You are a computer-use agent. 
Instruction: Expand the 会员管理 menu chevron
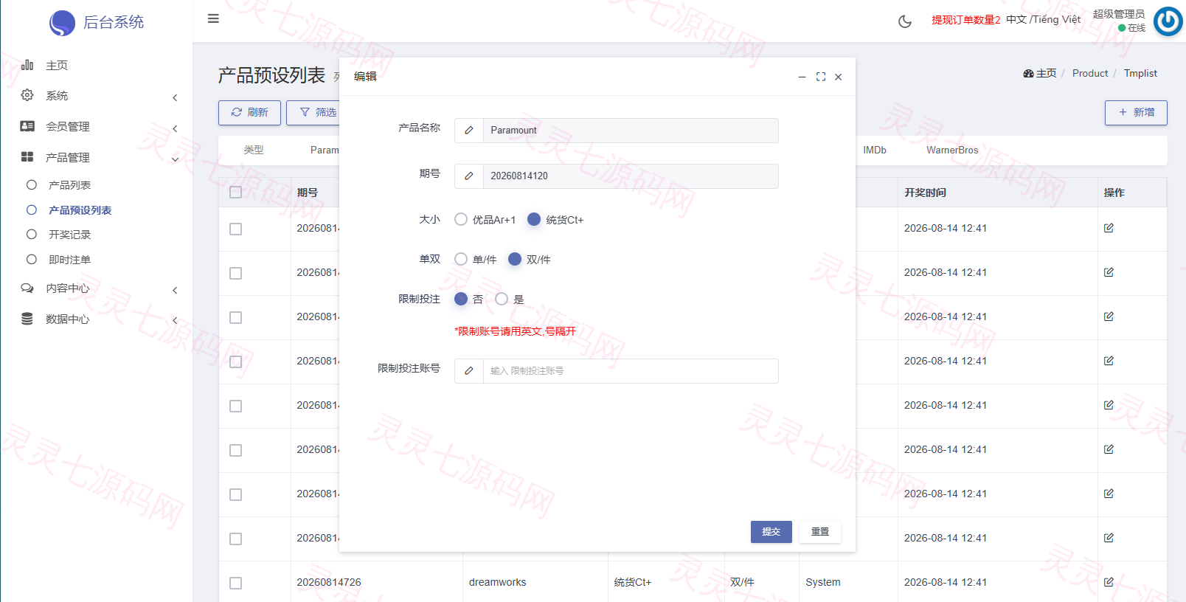[175, 128]
